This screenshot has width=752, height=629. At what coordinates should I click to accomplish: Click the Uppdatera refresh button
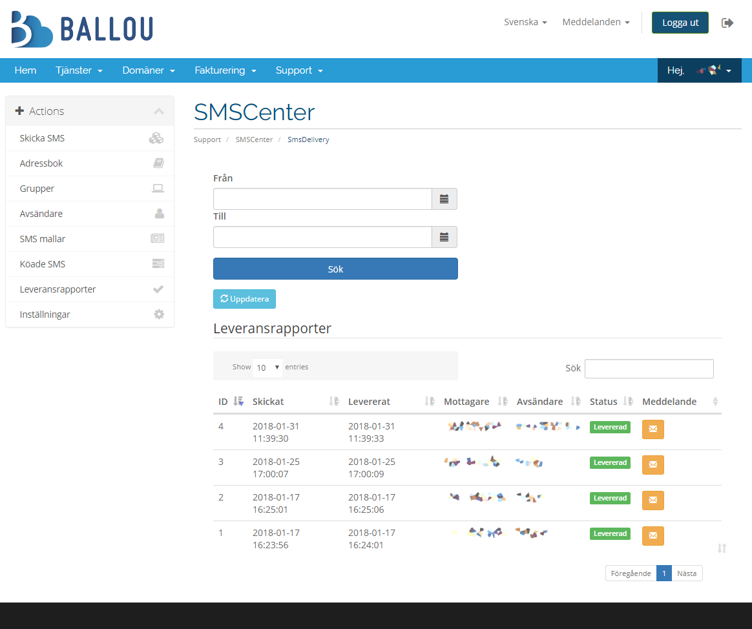pyautogui.click(x=244, y=298)
